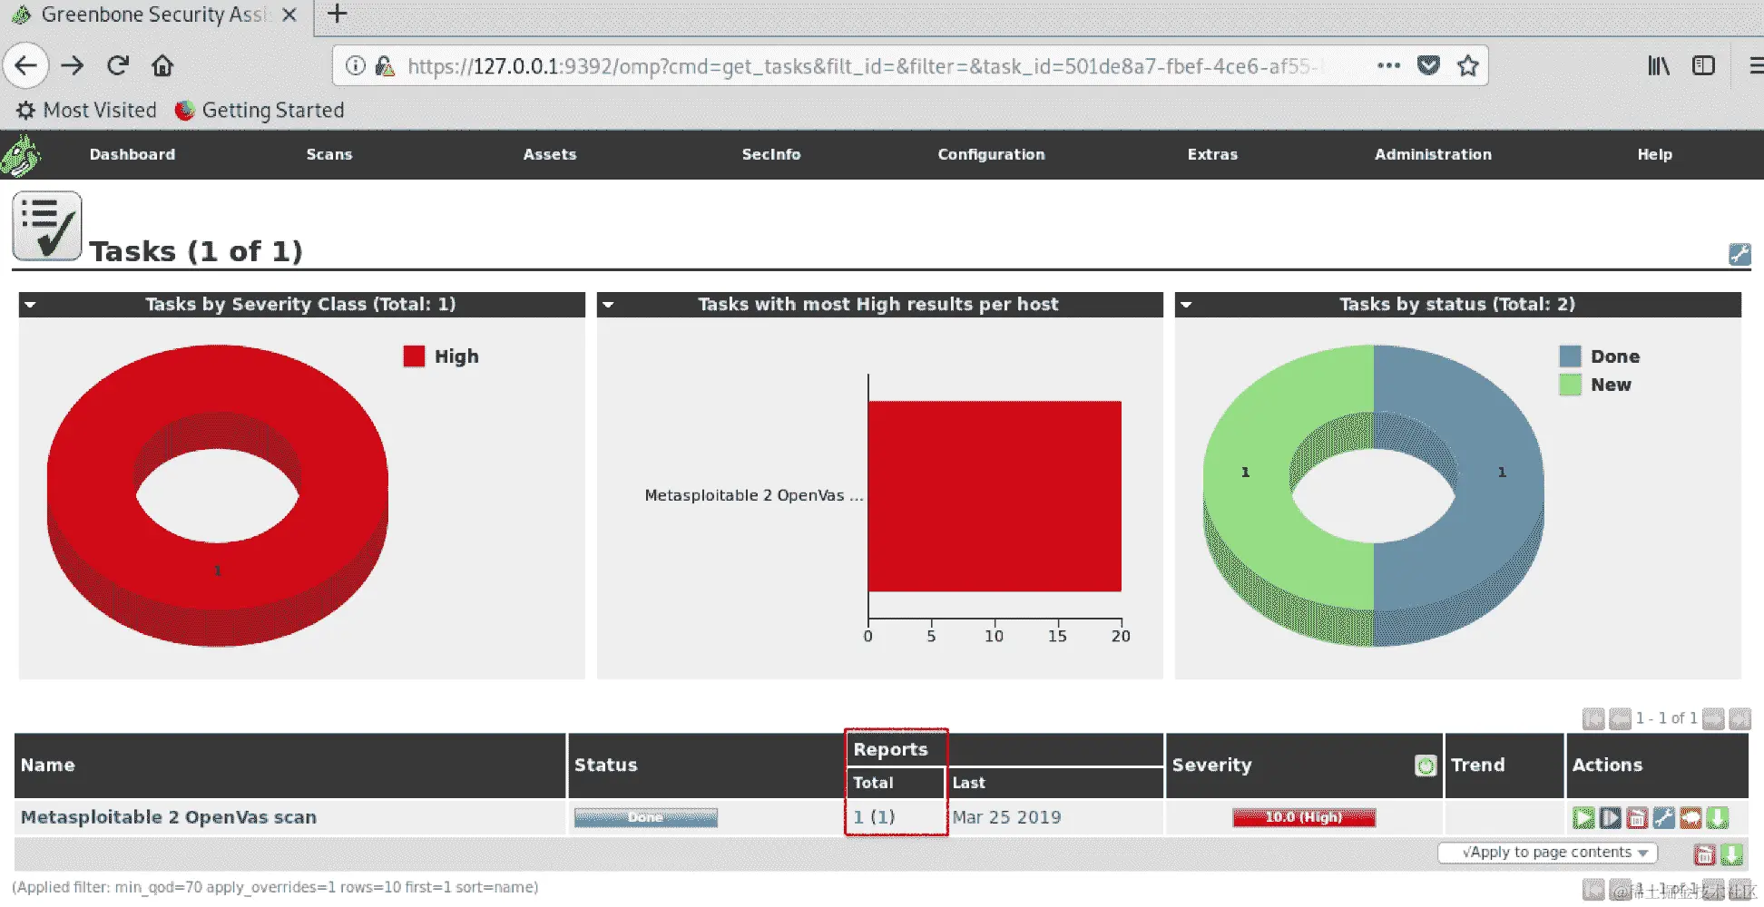Open the total reports count link
Image resolution: width=1764 pixels, height=907 pixels.
click(858, 817)
